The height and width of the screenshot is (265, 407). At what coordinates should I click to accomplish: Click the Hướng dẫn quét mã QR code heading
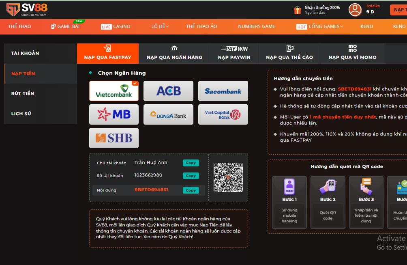[x=347, y=166]
